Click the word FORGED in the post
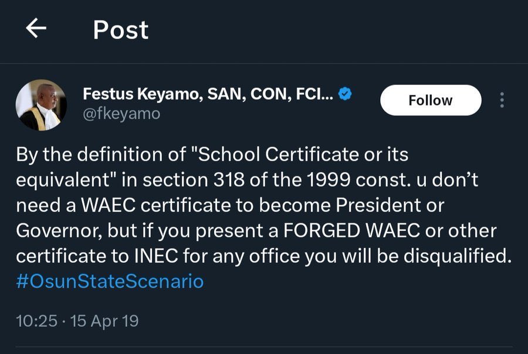The height and width of the screenshot is (354, 528). tap(321, 231)
